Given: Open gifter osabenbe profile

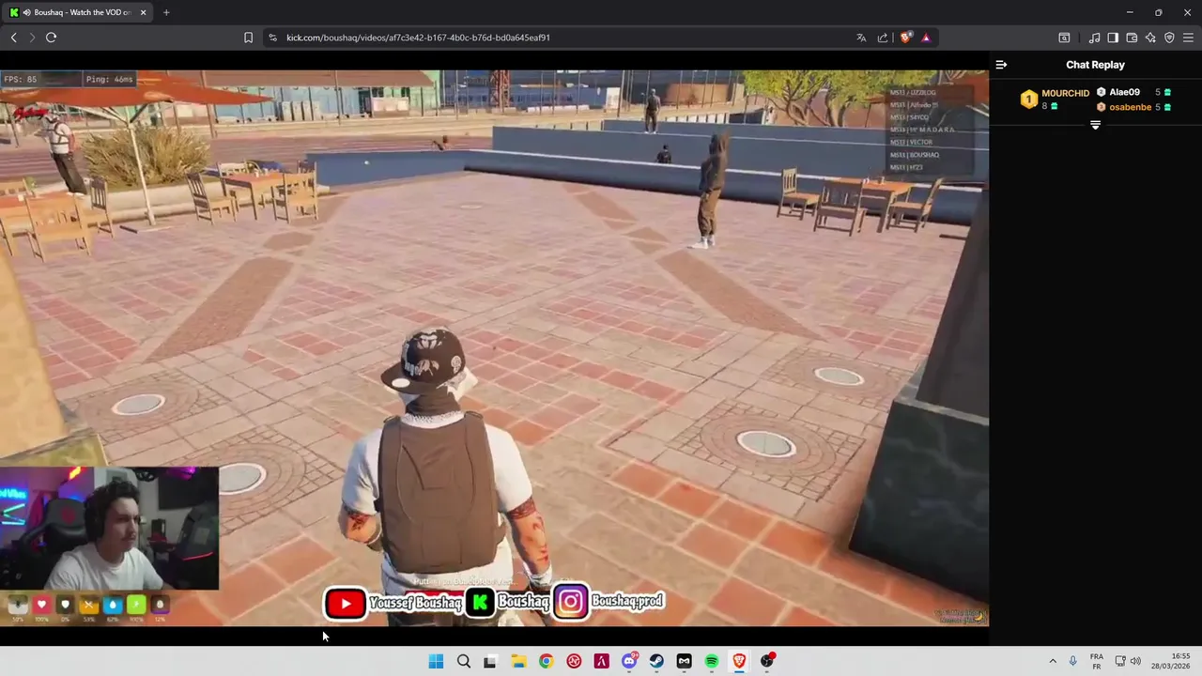Looking at the screenshot, I should click(1130, 107).
